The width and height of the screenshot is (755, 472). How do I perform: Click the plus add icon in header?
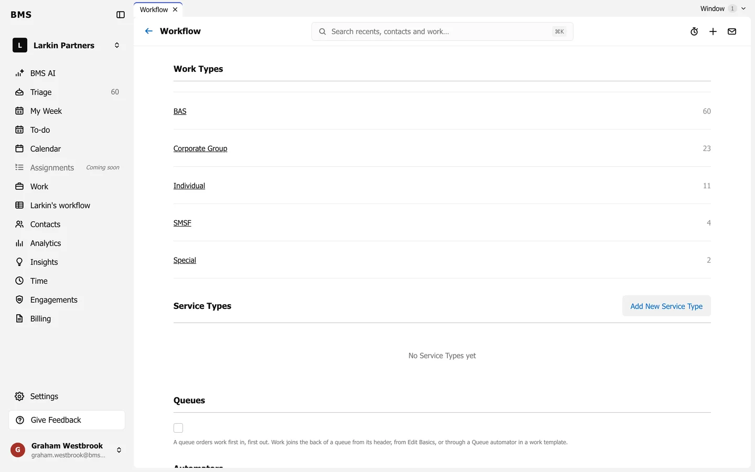click(713, 31)
